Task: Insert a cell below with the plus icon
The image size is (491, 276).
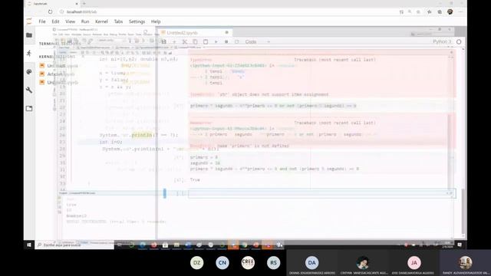Action: [x=174, y=41]
